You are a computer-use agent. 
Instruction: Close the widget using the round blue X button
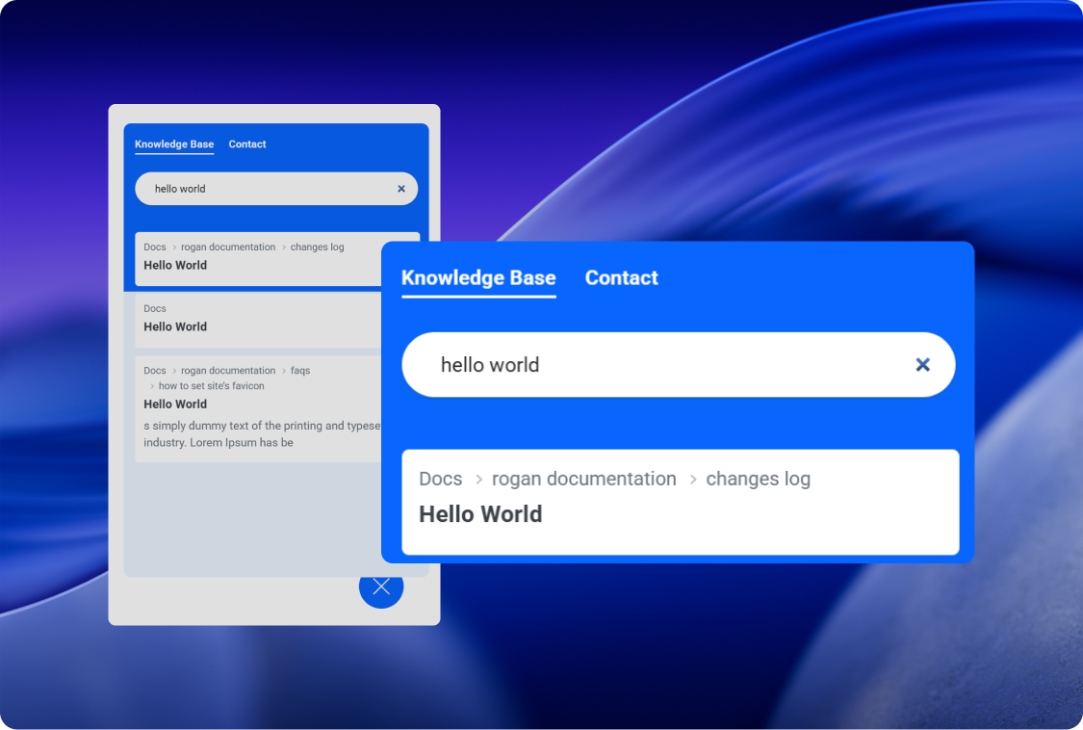(x=381, y=587)
